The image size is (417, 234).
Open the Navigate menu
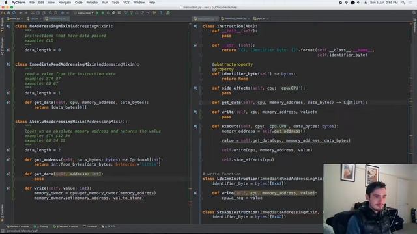[65, 3]
